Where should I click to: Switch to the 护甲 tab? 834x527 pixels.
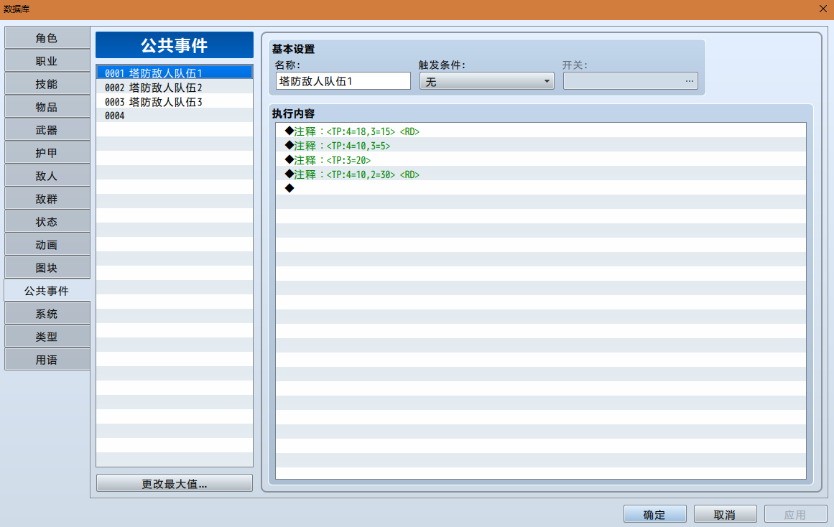click(x=47, y=153)
